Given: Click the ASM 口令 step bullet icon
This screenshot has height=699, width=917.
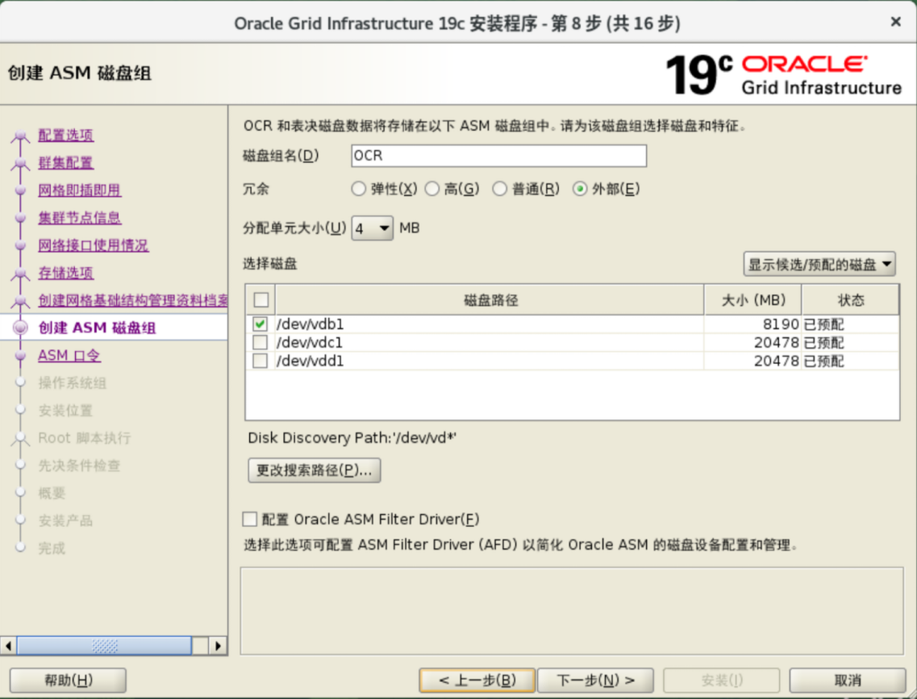Looking at the screenshot, I should pos(20,356).
